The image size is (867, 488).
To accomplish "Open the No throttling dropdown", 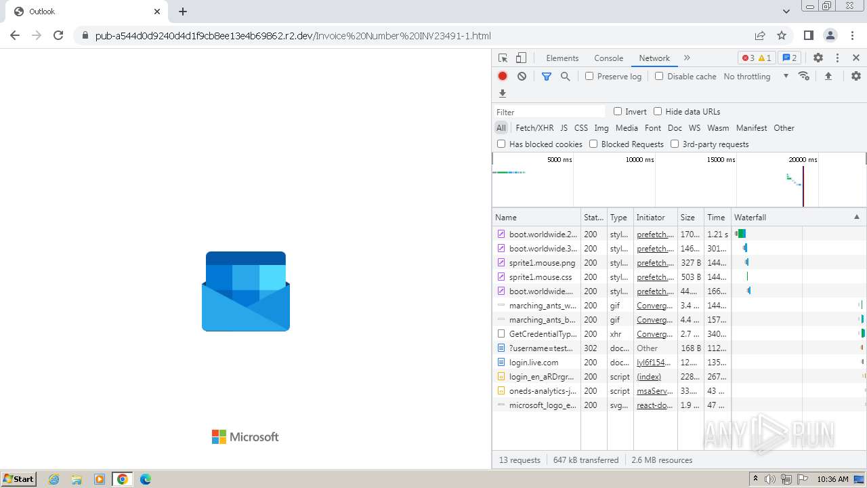I will (756, 77).
